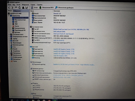Image resolution: width=135 pixels, height=101 pixels.
Task: Expand the Операционная система tree node
Action: (9, 37)
